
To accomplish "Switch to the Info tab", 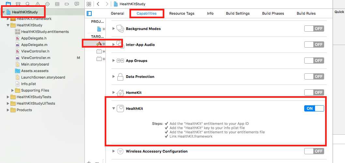I will [210, 13].
